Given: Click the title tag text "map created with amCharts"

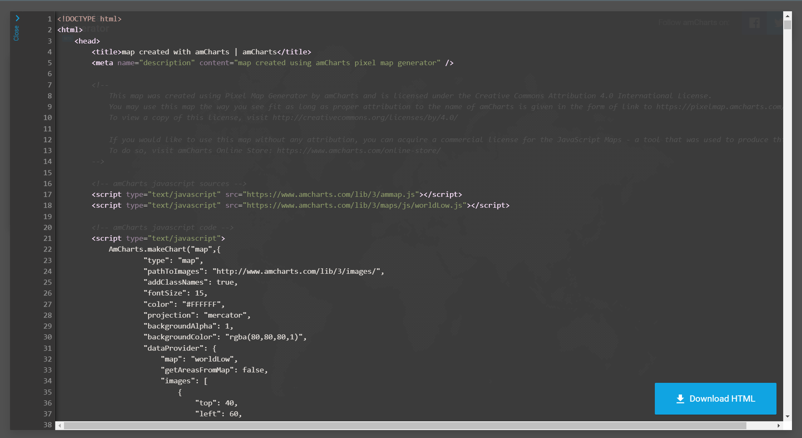Looking at the screenshot, I should 176,52.
